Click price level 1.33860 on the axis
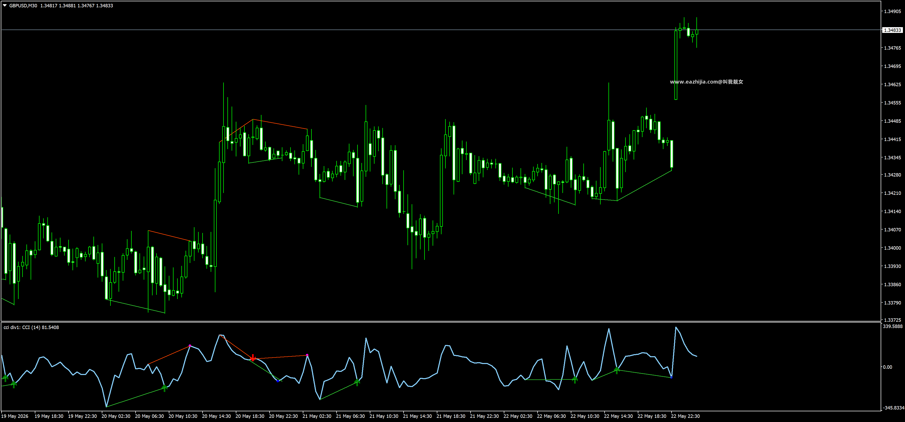Image resolution: width=905 pixels, height=422 pixels. pos(892,284)
